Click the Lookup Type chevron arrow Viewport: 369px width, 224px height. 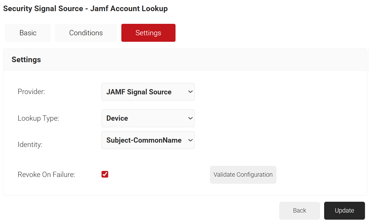[x=190, y=118]
